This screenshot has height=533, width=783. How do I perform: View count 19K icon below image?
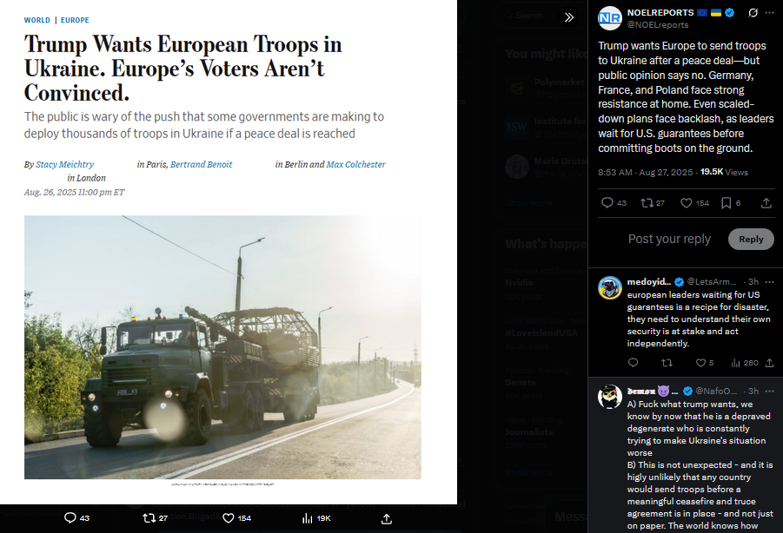pyautogui.click(x=307, y=518)
